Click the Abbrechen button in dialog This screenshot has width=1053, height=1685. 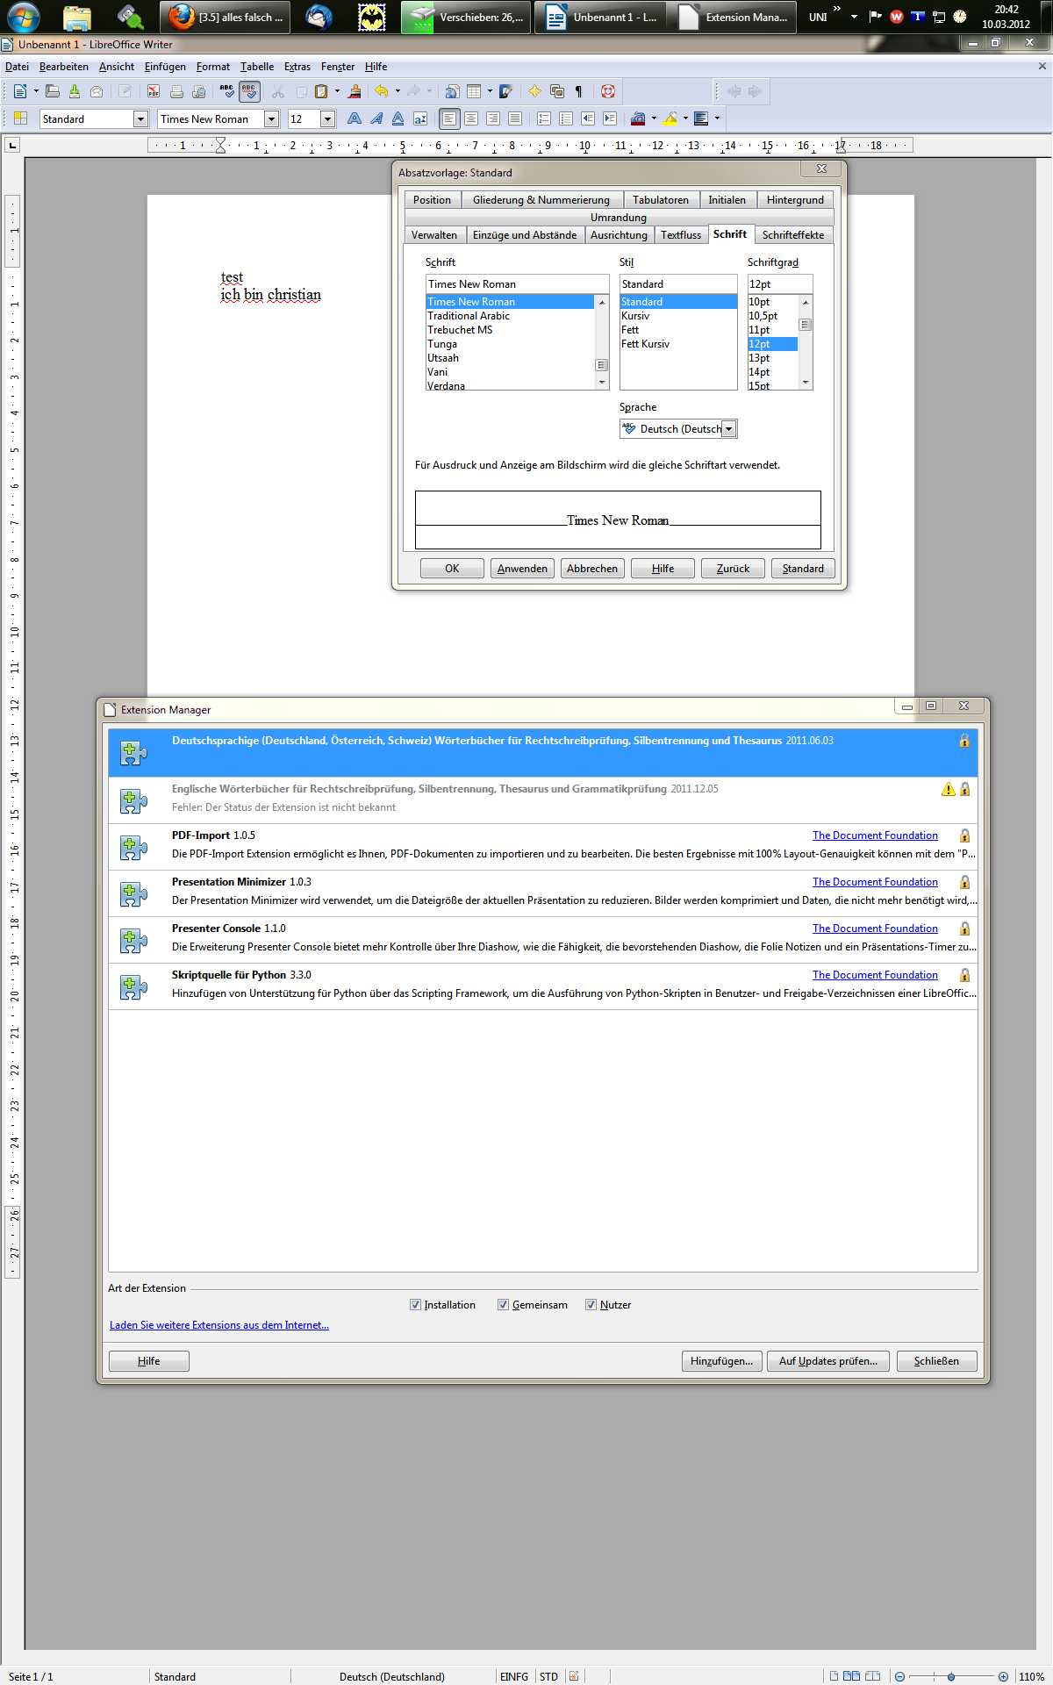(592, 569)
